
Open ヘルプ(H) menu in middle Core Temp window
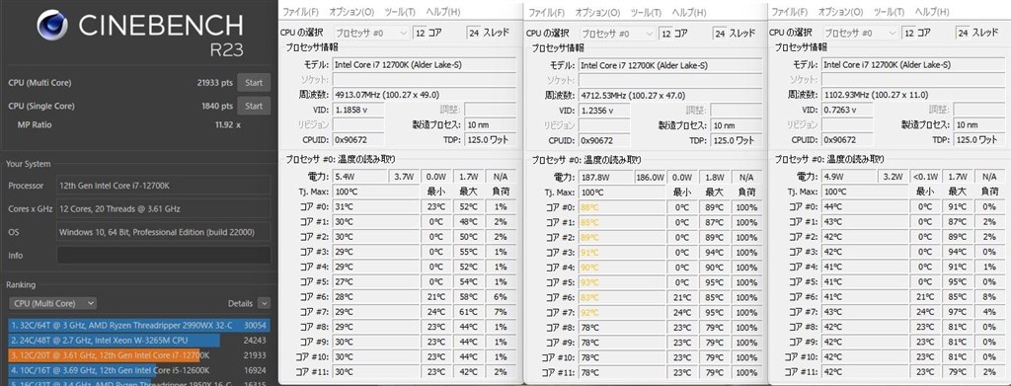point(689,12)
